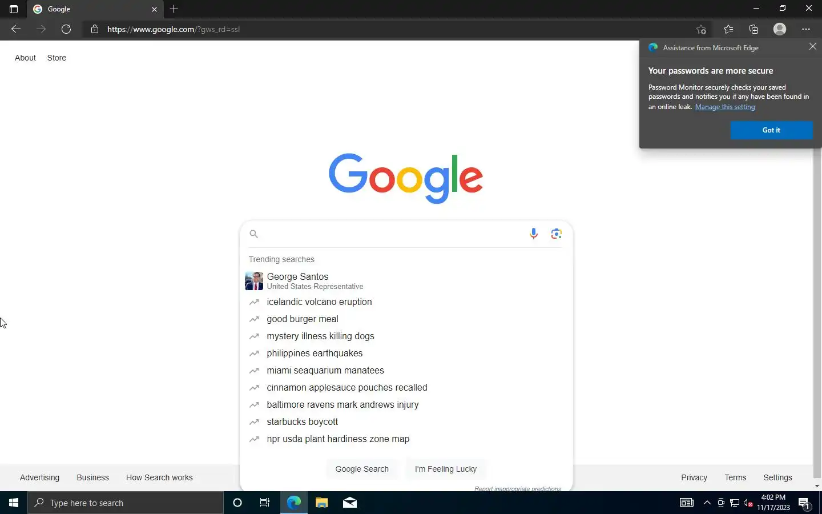Open the notification center icon
Image resolution: width=822 pixels, height=514 pixels.
pyautogui.click(x=804, y=503)
